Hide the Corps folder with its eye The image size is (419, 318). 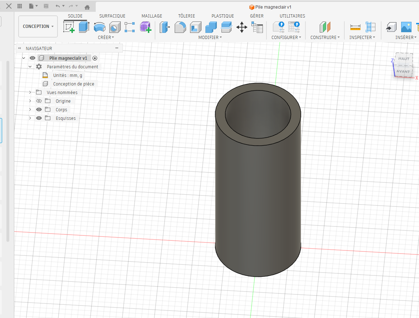coord(39,109)
